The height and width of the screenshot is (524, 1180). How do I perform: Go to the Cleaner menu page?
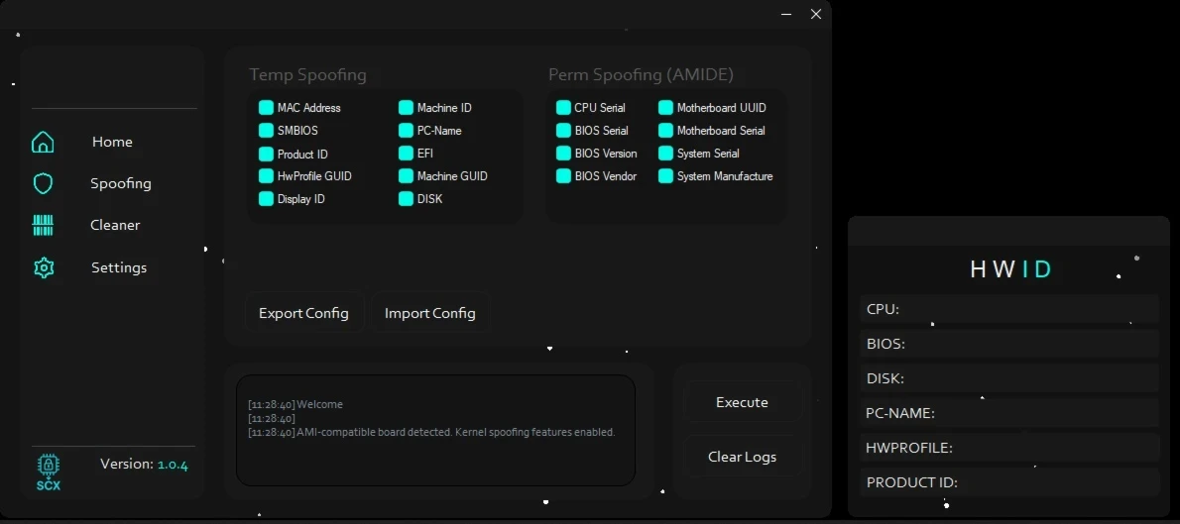click(115, 225)
